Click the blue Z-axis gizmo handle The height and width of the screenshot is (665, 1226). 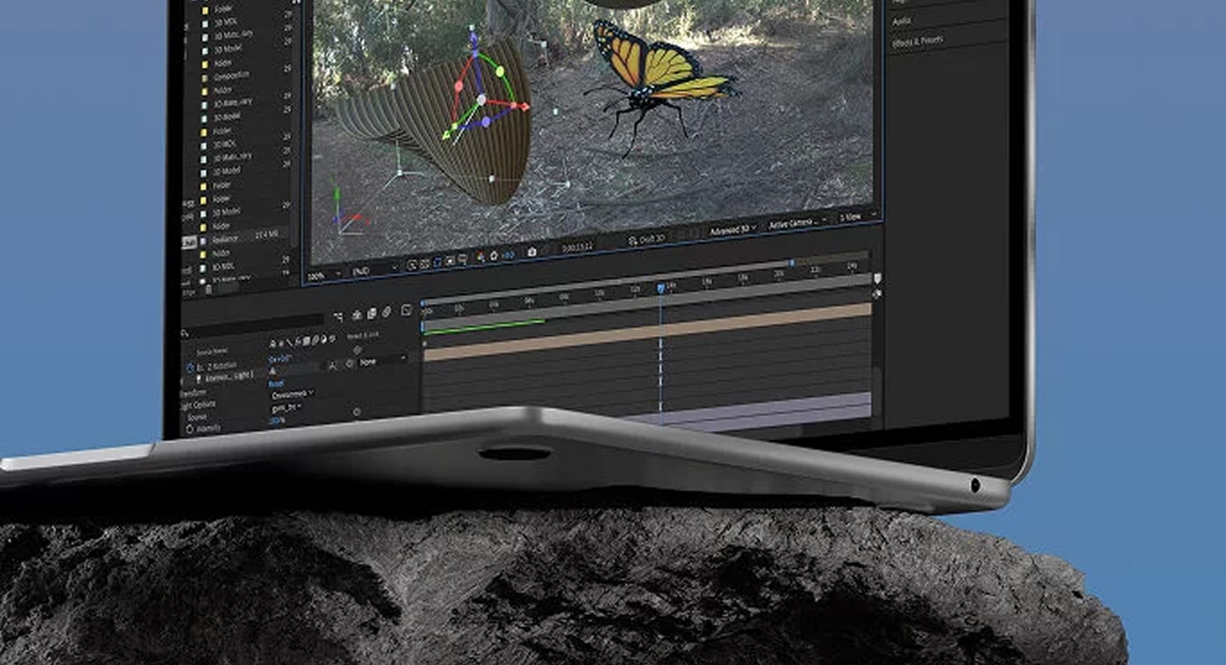click(474, 41)
